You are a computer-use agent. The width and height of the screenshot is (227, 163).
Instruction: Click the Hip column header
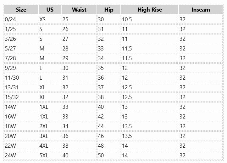(108, 10)
